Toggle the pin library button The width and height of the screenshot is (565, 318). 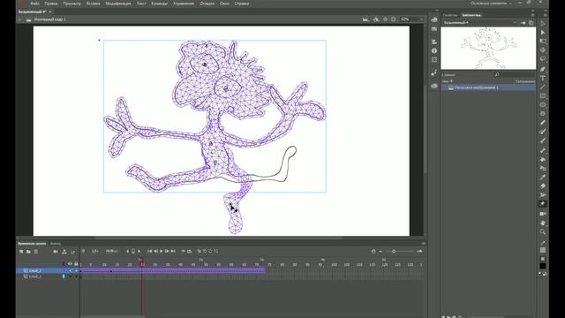tap(524, 23)
